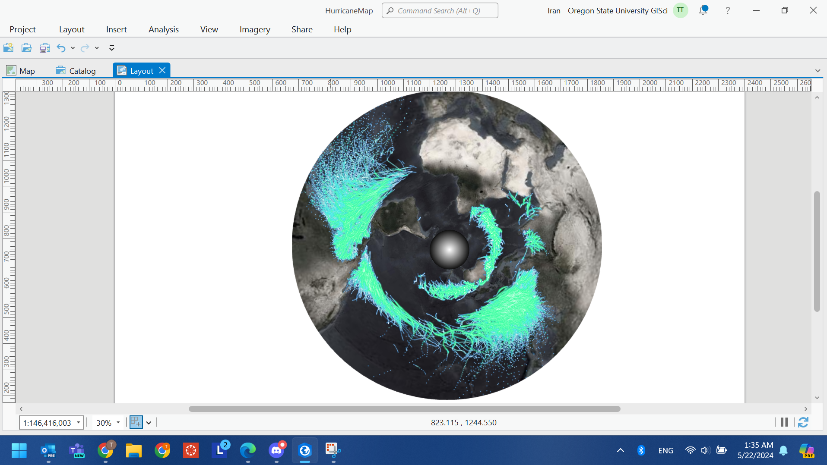Save the project using the toolbar
This screenshot has width=827, height=465.
click(44, 48)
